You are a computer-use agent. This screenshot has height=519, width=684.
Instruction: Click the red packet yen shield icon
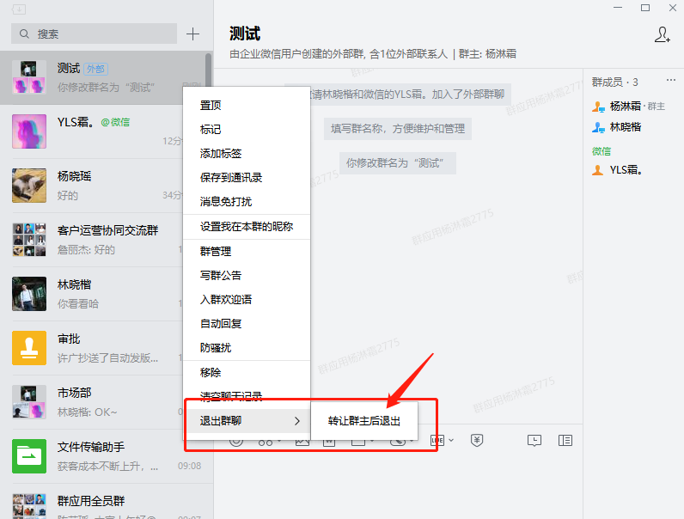point(477,440)
